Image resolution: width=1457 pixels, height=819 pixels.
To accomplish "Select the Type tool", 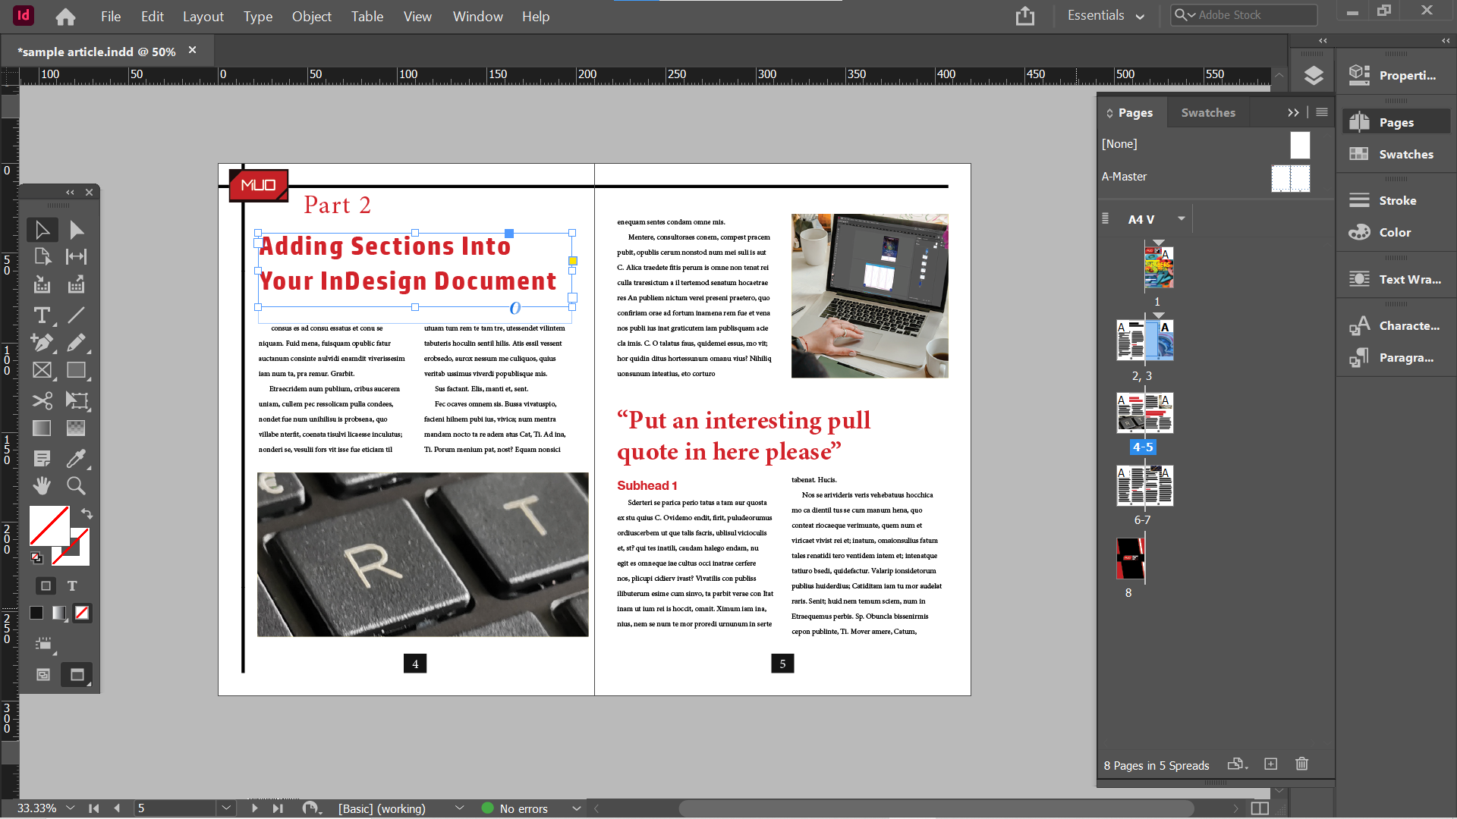I will tap(42, 315).
